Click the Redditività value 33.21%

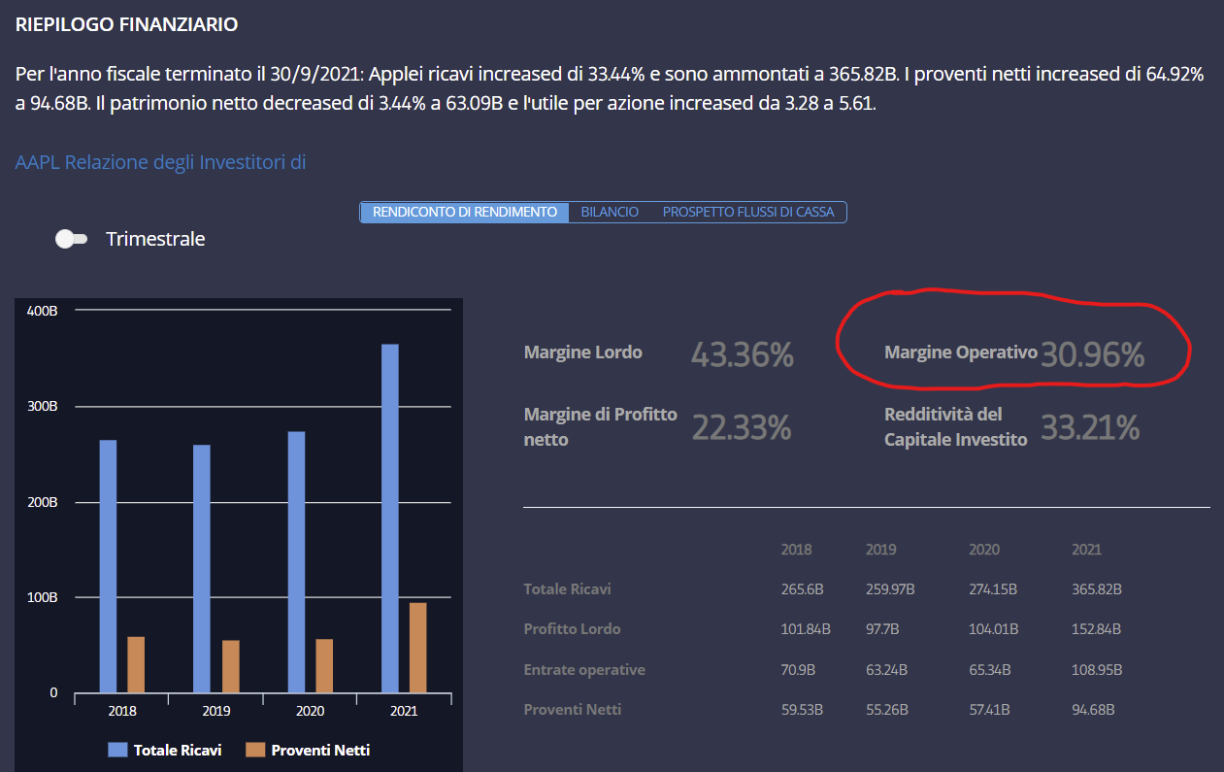(1090, 427)
